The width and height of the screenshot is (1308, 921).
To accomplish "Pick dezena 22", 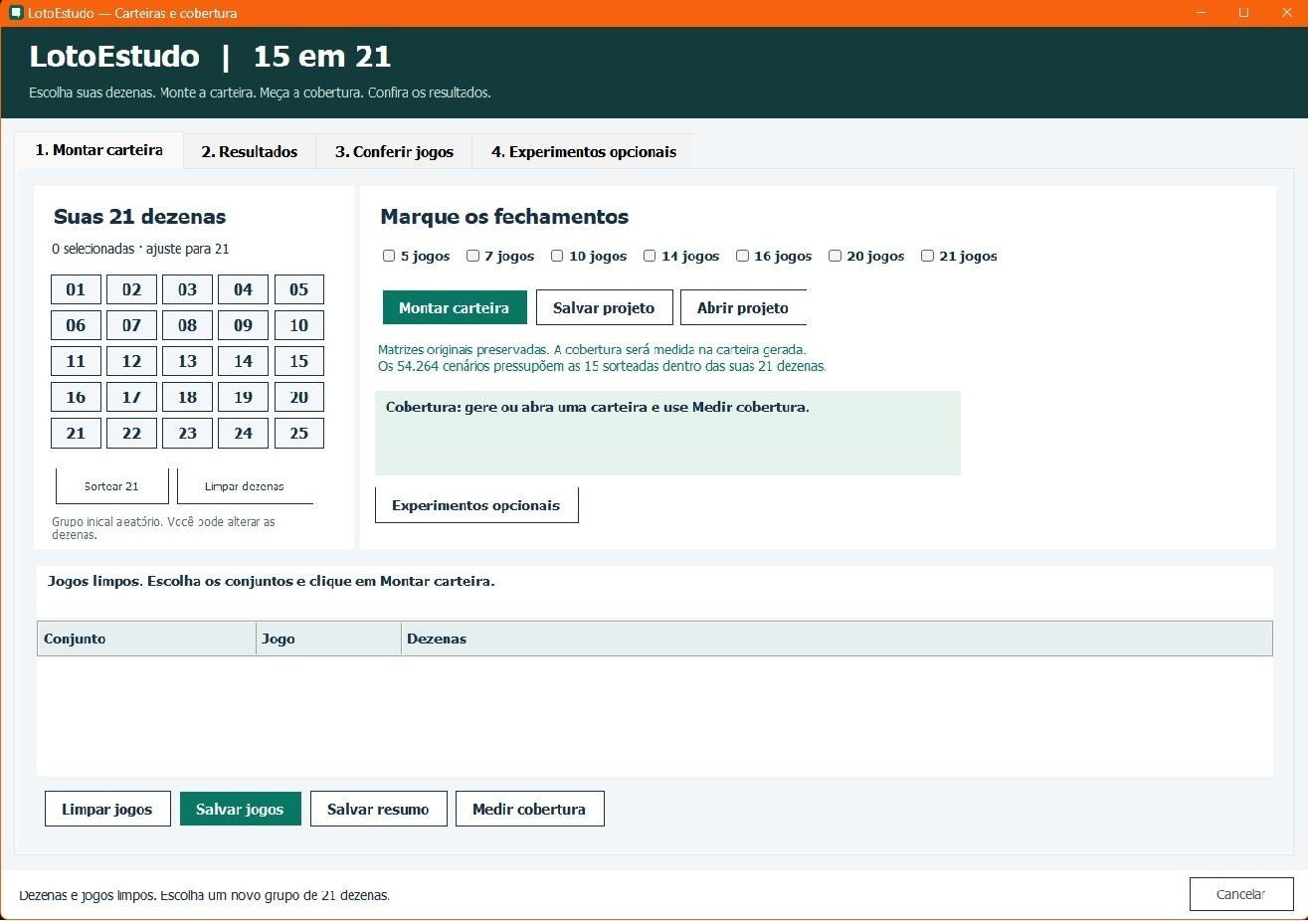I will click(x=131, y=433).
